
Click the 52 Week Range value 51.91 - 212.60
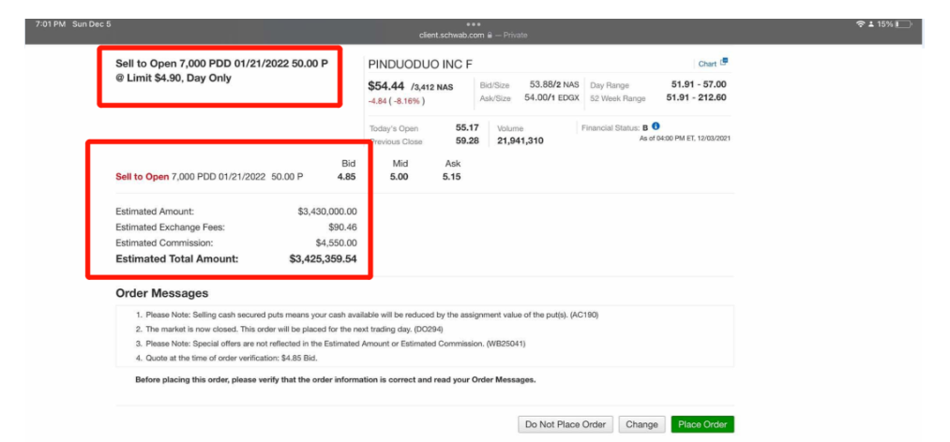point(697,98)
